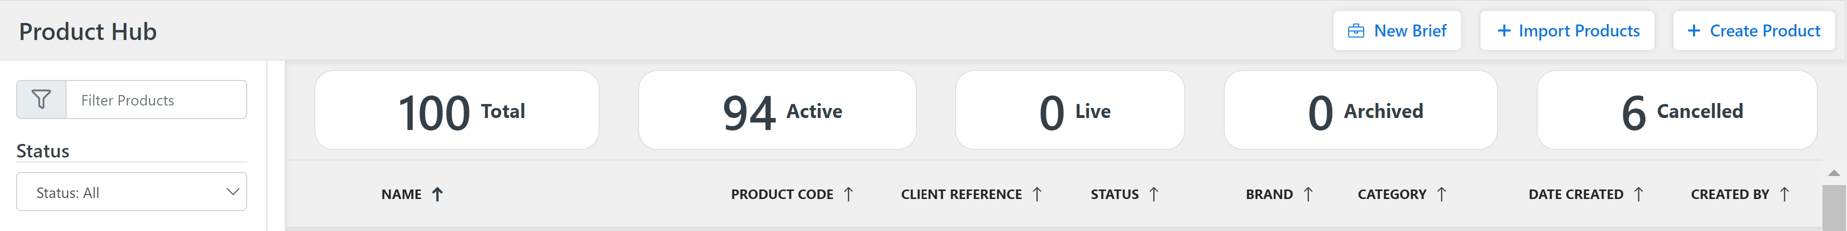Select the 6 Cancelled summary card
The image size is (1847, 231).
(x=1677, y=110)
